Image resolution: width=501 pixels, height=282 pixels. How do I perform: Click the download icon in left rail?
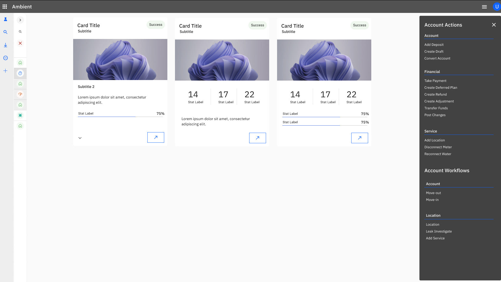[x=5, y=45]
